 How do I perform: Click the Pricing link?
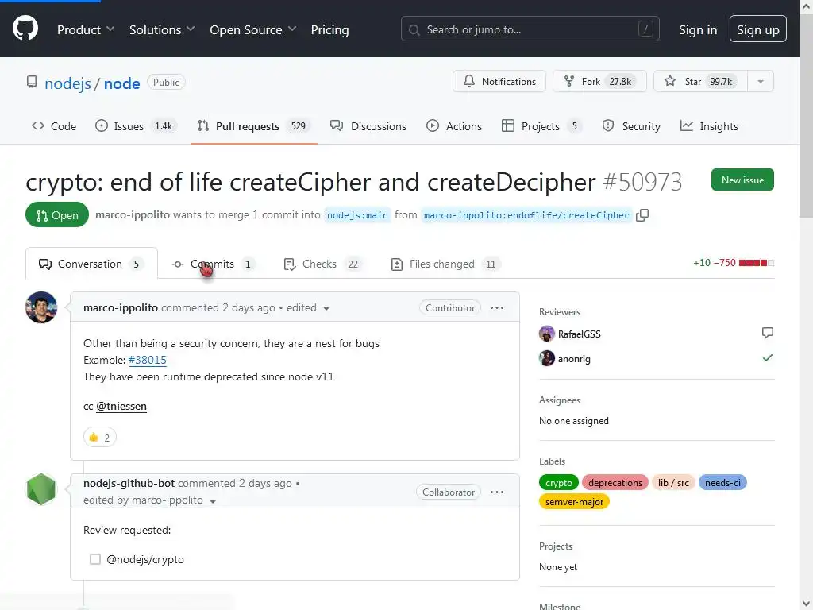coord(329,29)
